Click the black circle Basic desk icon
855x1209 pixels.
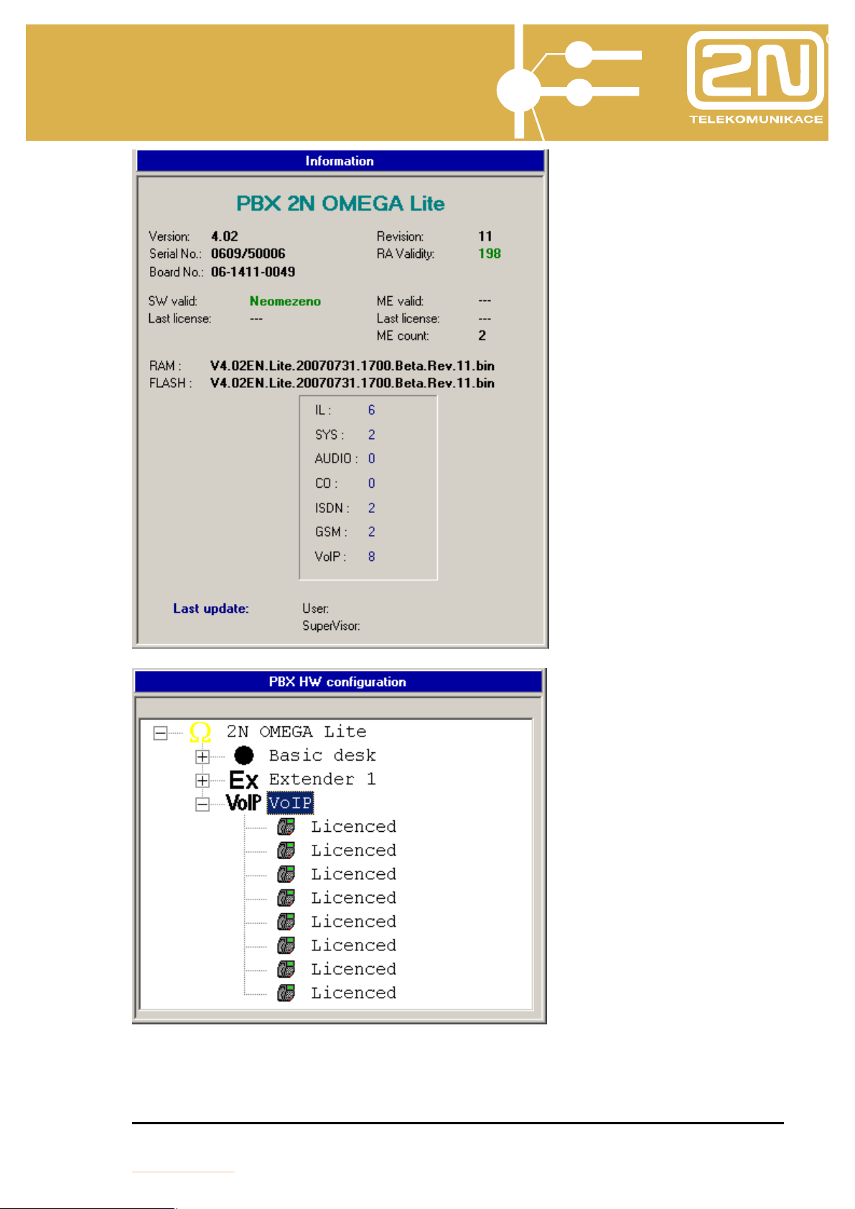(244, 756)
